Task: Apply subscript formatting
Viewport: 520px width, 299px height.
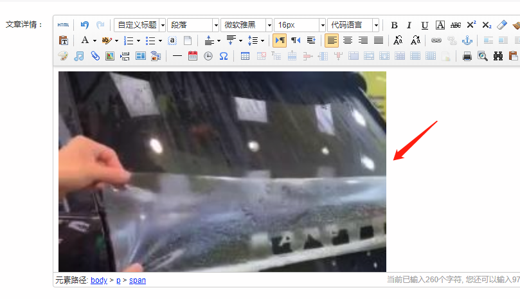Action: pyautogui.click(x=487, y=25)
